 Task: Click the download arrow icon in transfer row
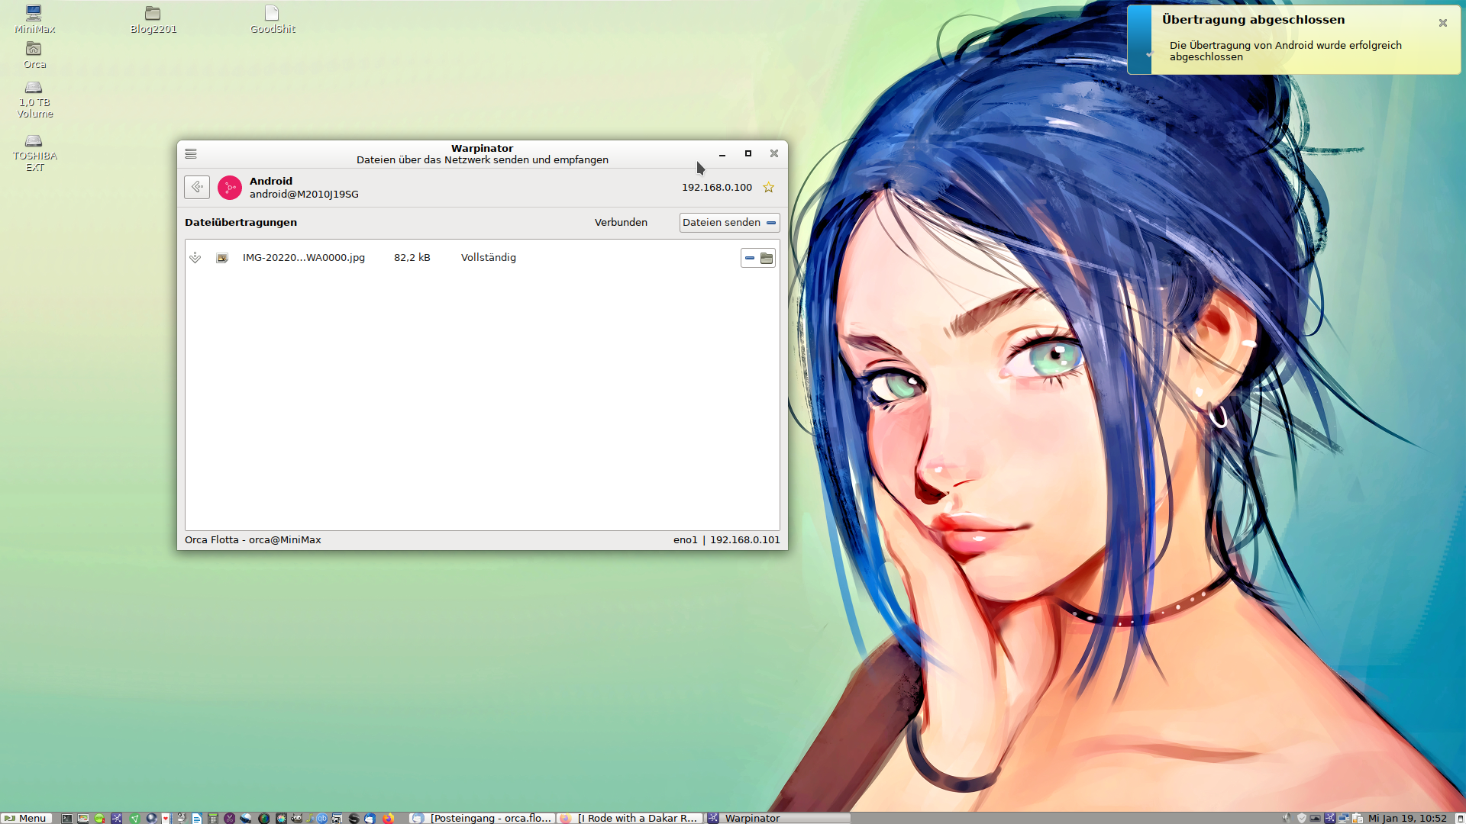point(195,258)
